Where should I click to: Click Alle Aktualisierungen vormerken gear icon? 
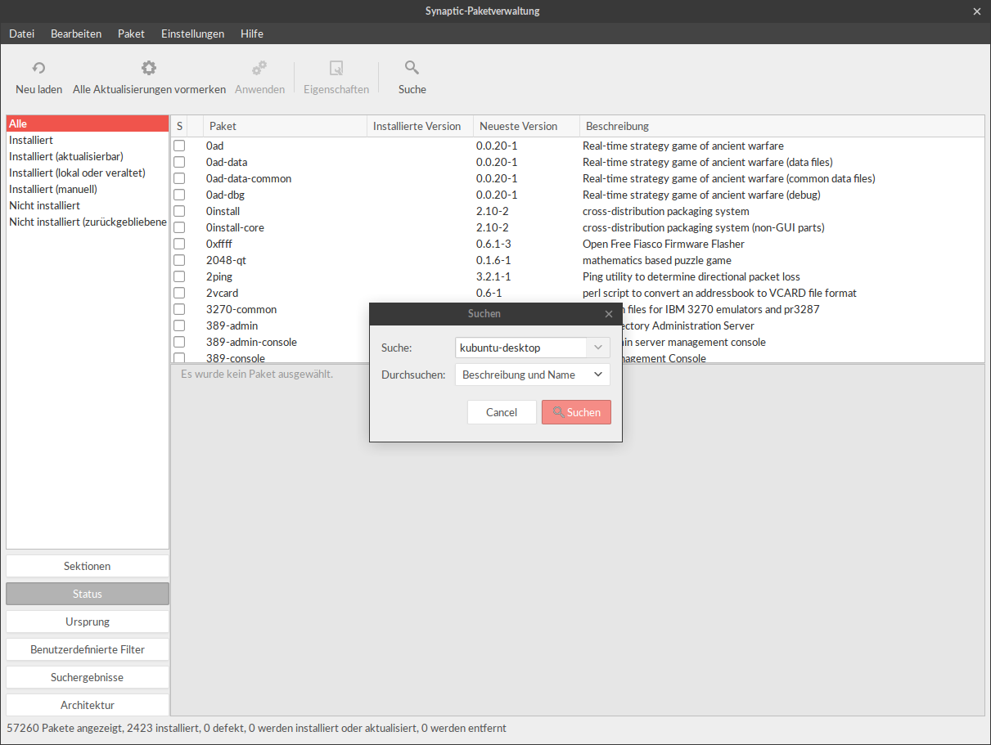tap(149, 68)
